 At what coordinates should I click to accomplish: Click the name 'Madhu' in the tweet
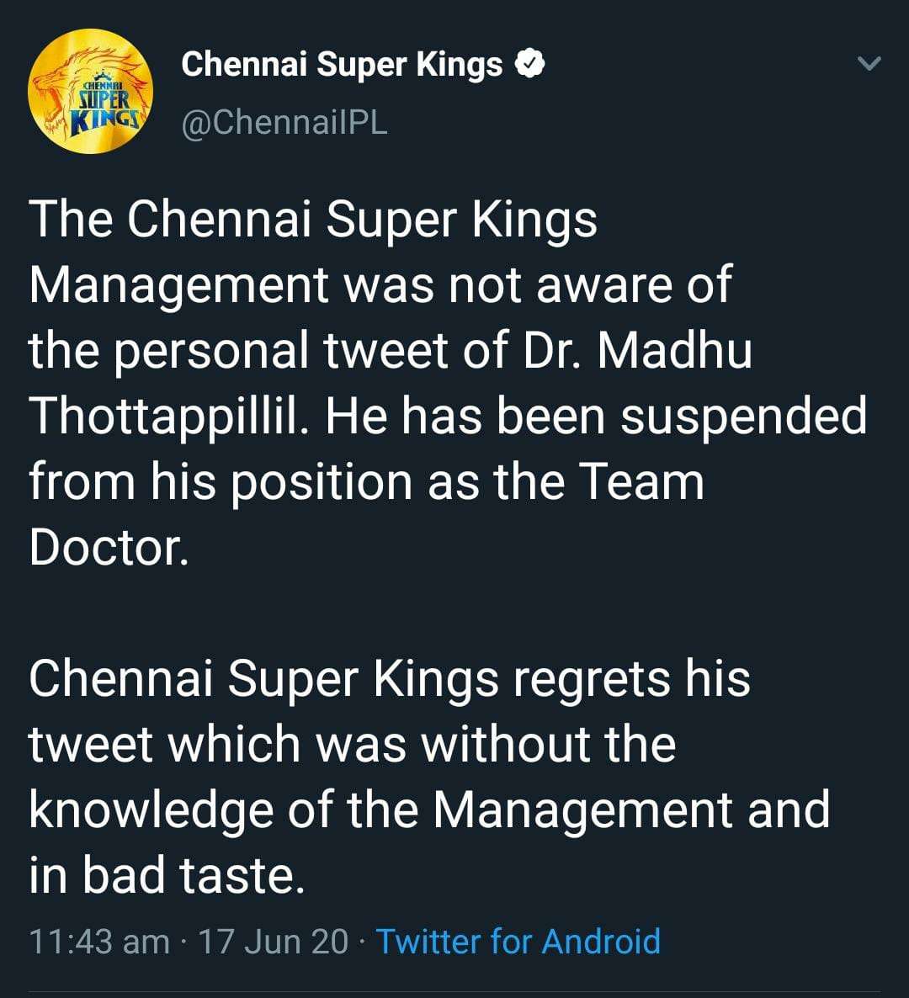[674, 350]
